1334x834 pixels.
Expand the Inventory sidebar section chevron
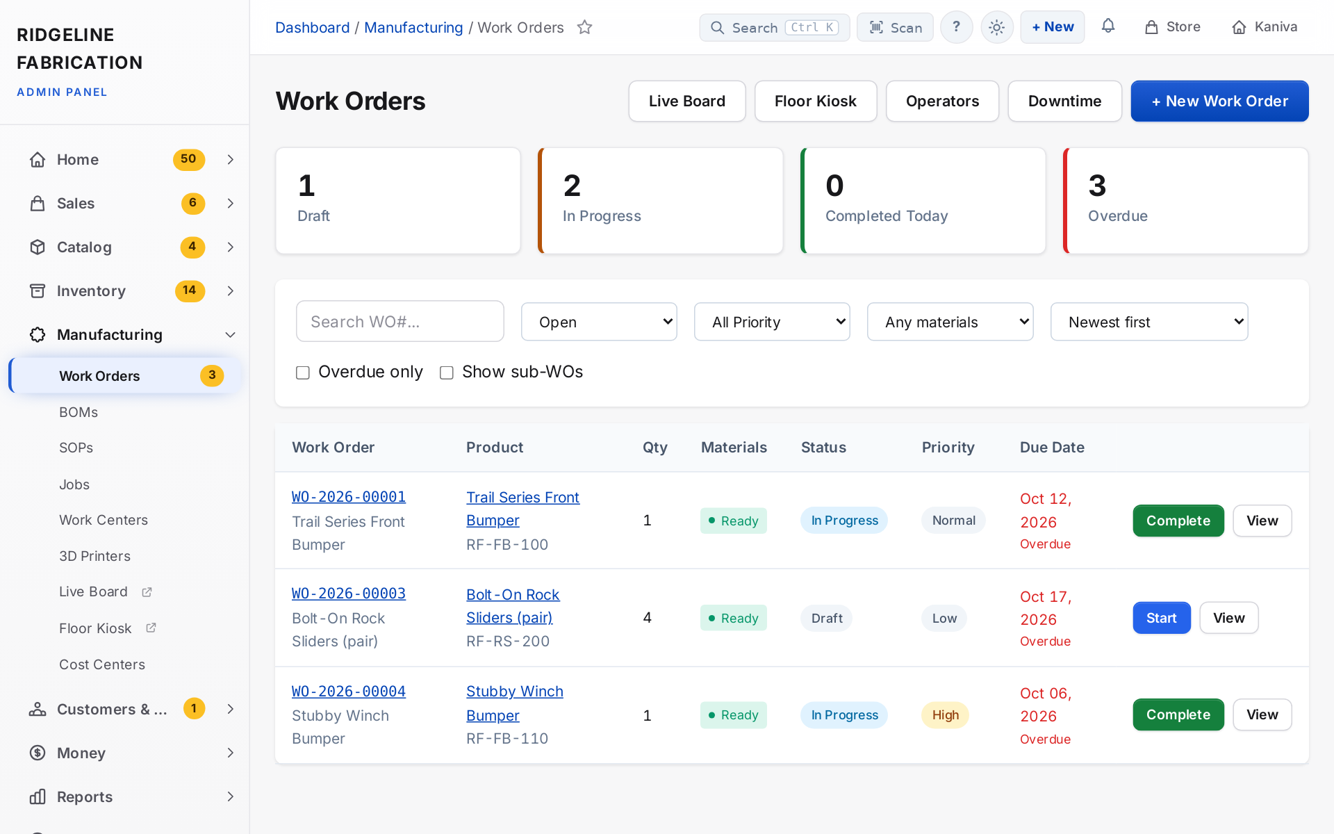click(x=230, y=291)
